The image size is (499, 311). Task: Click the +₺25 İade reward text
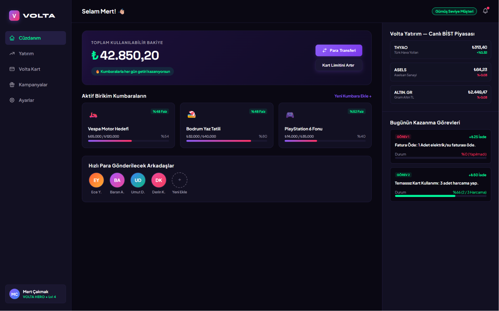pos(478,137)
